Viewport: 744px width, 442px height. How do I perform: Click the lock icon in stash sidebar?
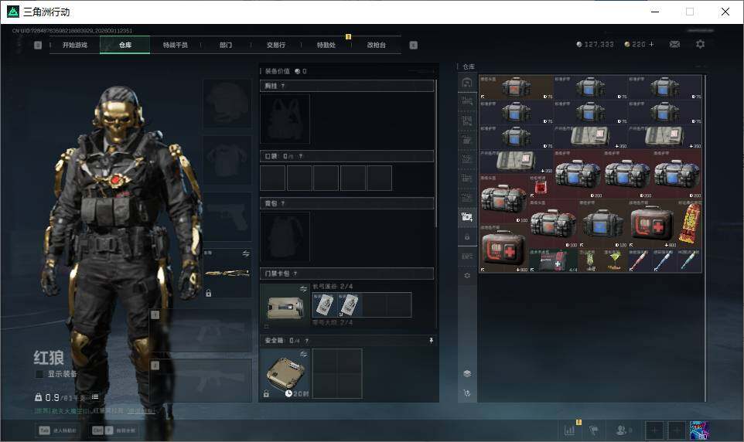pyautogui.click(x=467, y=236)
